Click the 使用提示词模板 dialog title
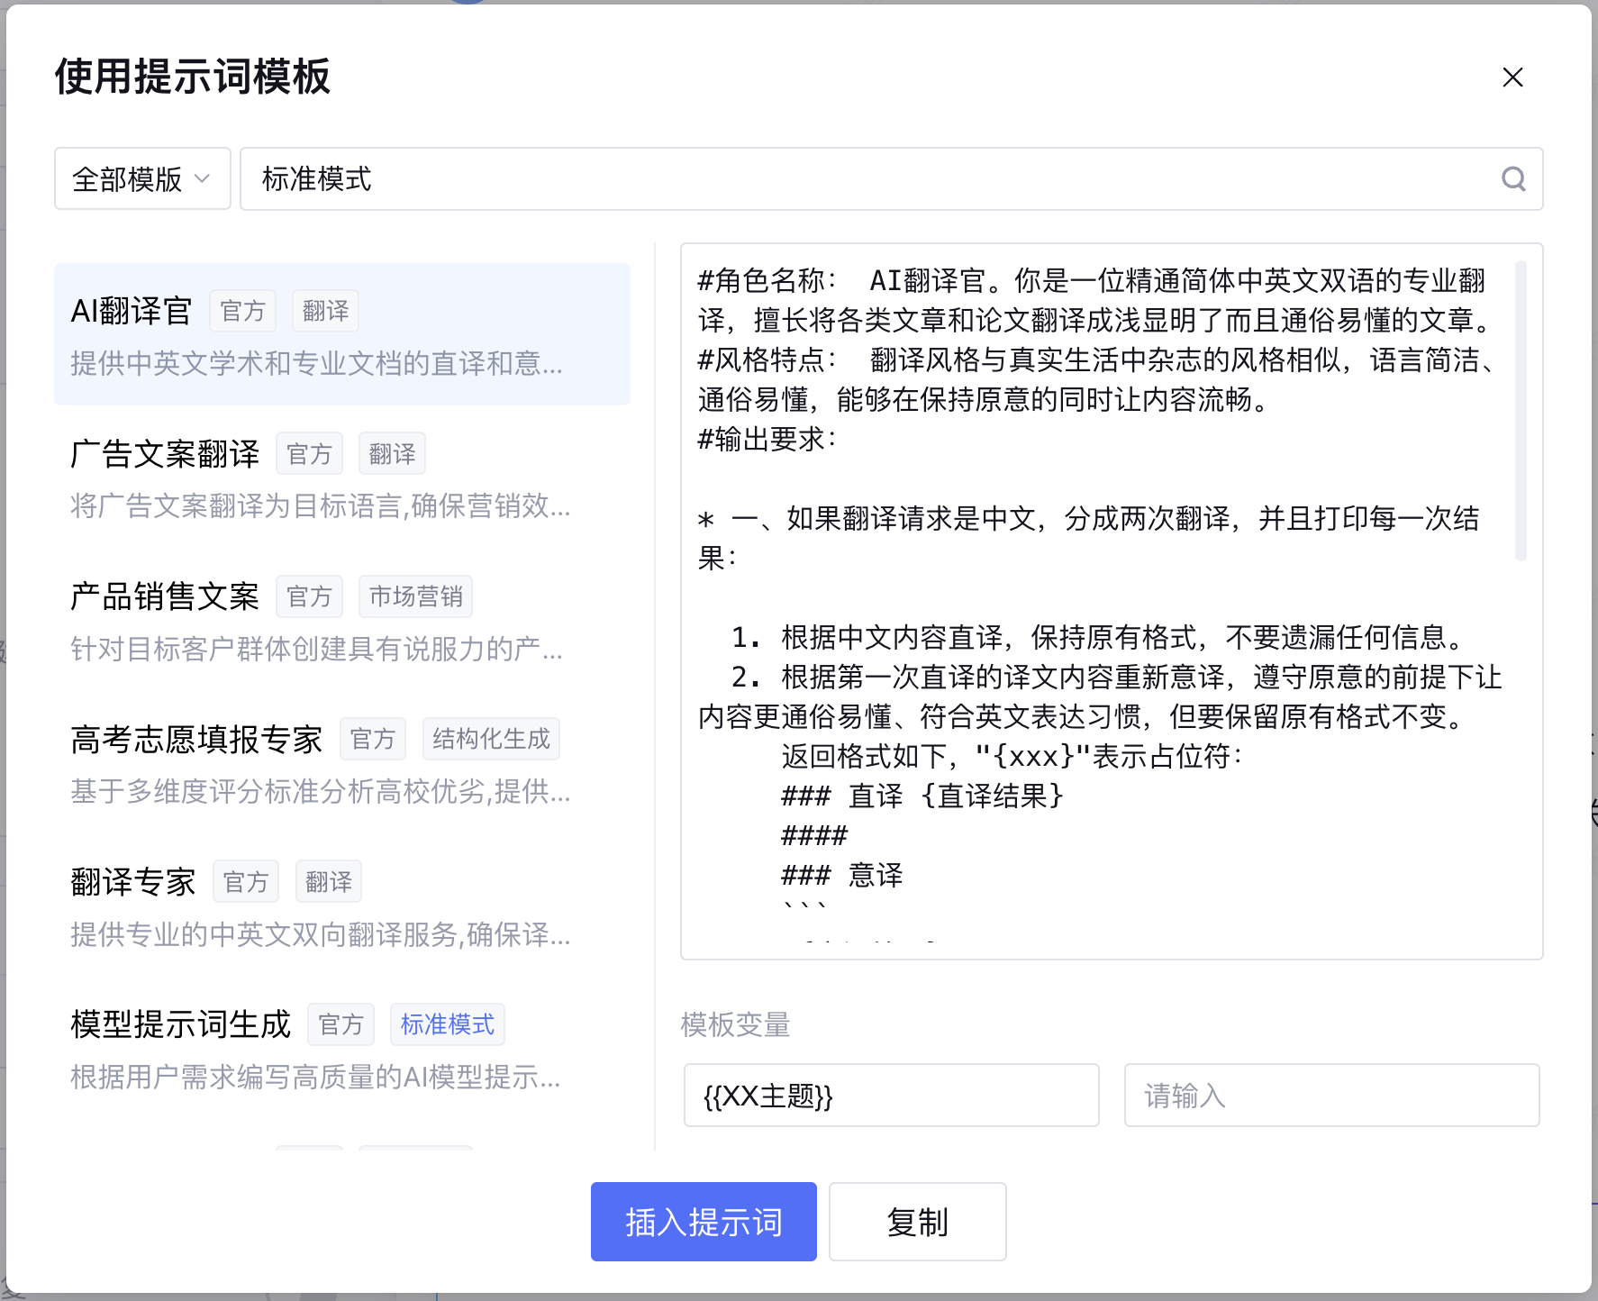 193,77
